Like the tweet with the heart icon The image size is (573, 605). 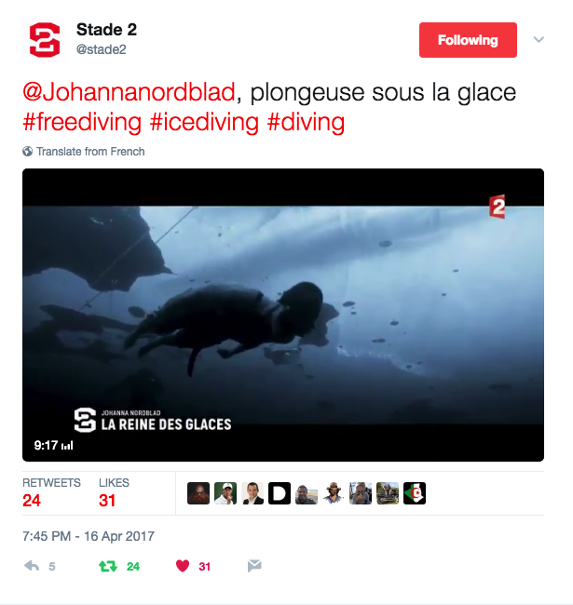[x=183, y=566]
